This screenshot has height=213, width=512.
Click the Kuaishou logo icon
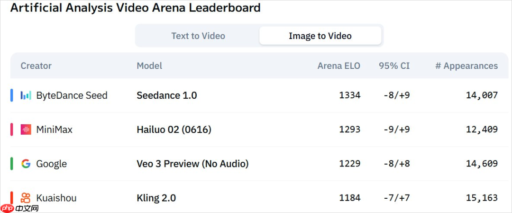point(26,198)
